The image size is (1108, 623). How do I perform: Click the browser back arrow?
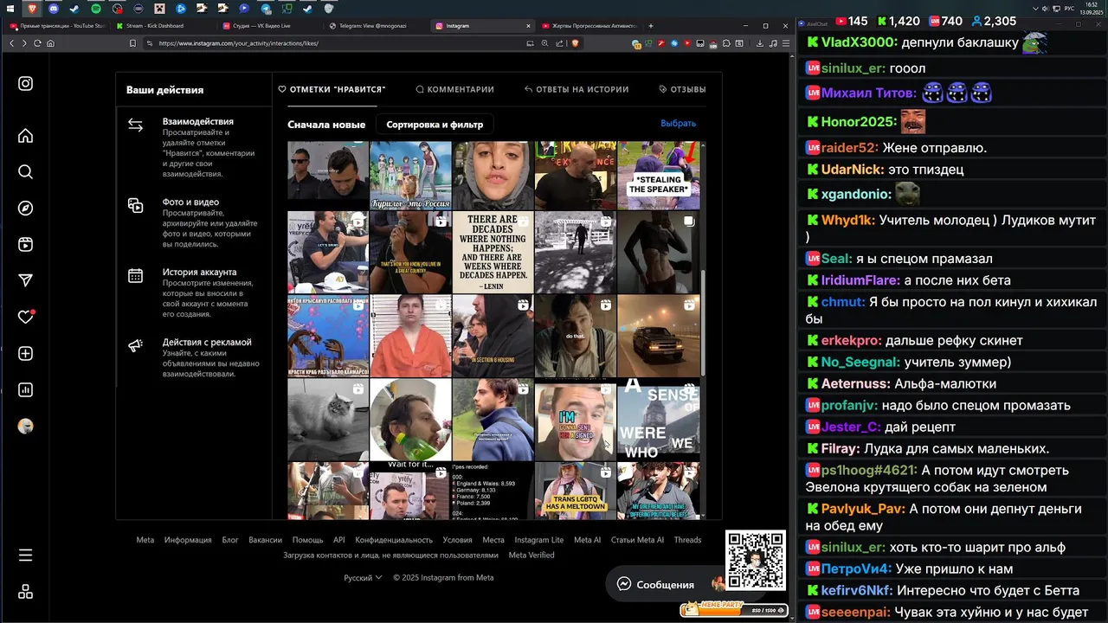10,43
